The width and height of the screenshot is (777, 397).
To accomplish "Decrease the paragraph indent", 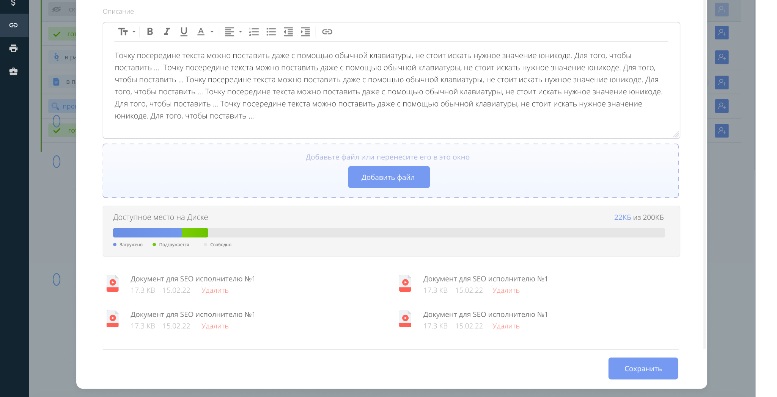I will pyautogui.click(x=288, y=32).
